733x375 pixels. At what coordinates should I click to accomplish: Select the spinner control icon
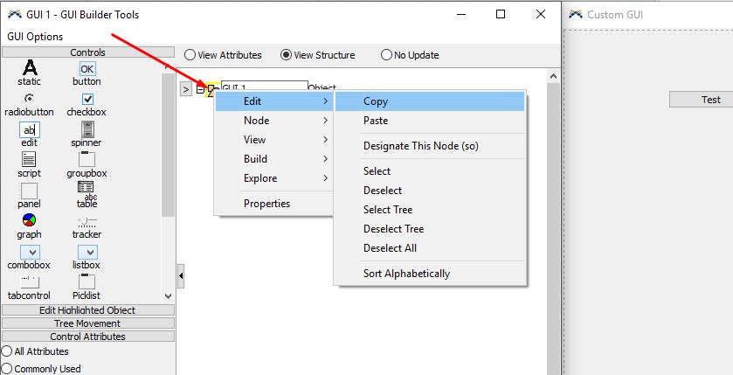coord(86,129)
